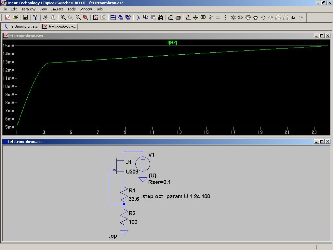Add a SPICE directive with .op icon
333x250 pixels.
click(x=300, y=18)
